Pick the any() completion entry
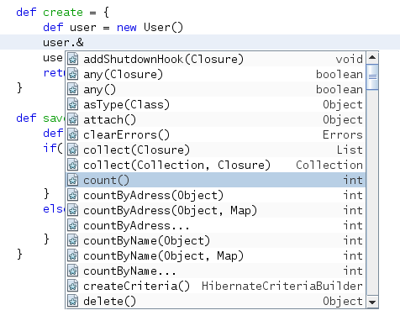 (x=216, y=89)
